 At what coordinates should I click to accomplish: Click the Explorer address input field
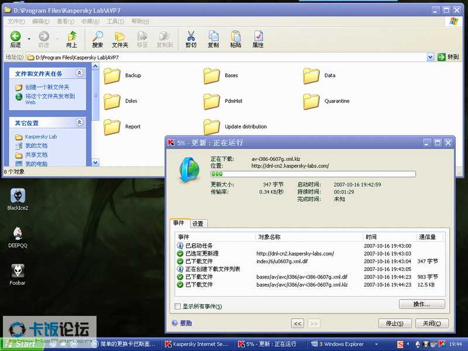227,57
